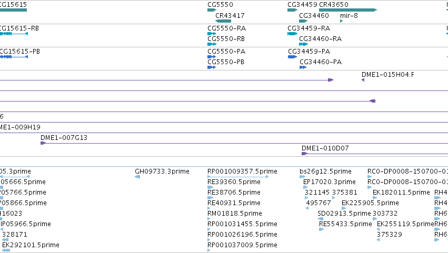448x253 pixels.
Task: Select the RP001009357.5prime EST feature line
Action: pos(238,177)
